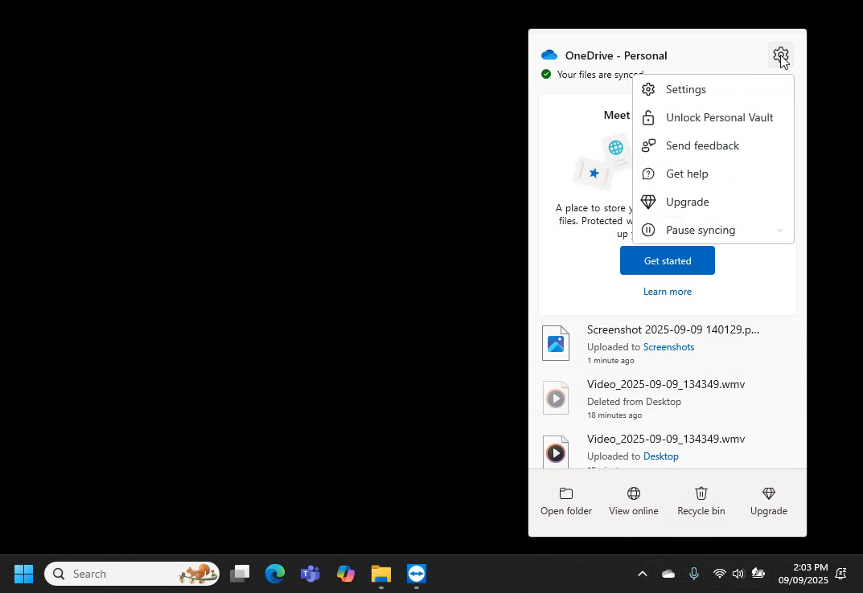Click the blue OneDrive cloud logo

[x=549, y=55]
